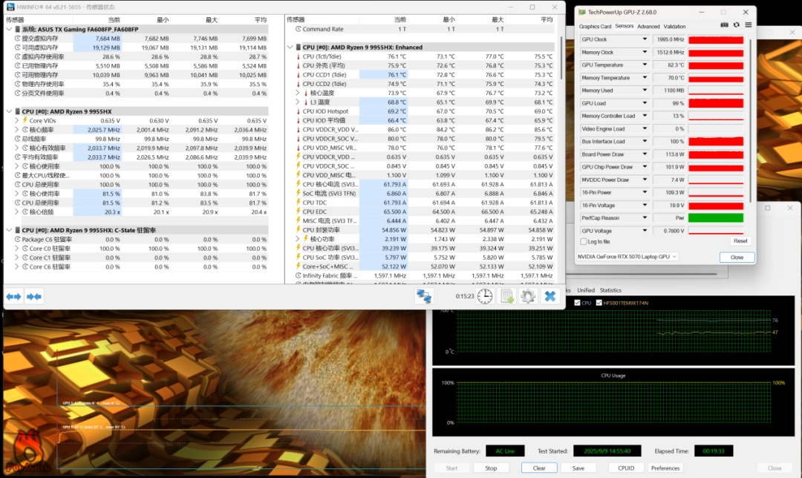Click the HWiNFO shrink-columns blue arrows icon

[34, 296]
